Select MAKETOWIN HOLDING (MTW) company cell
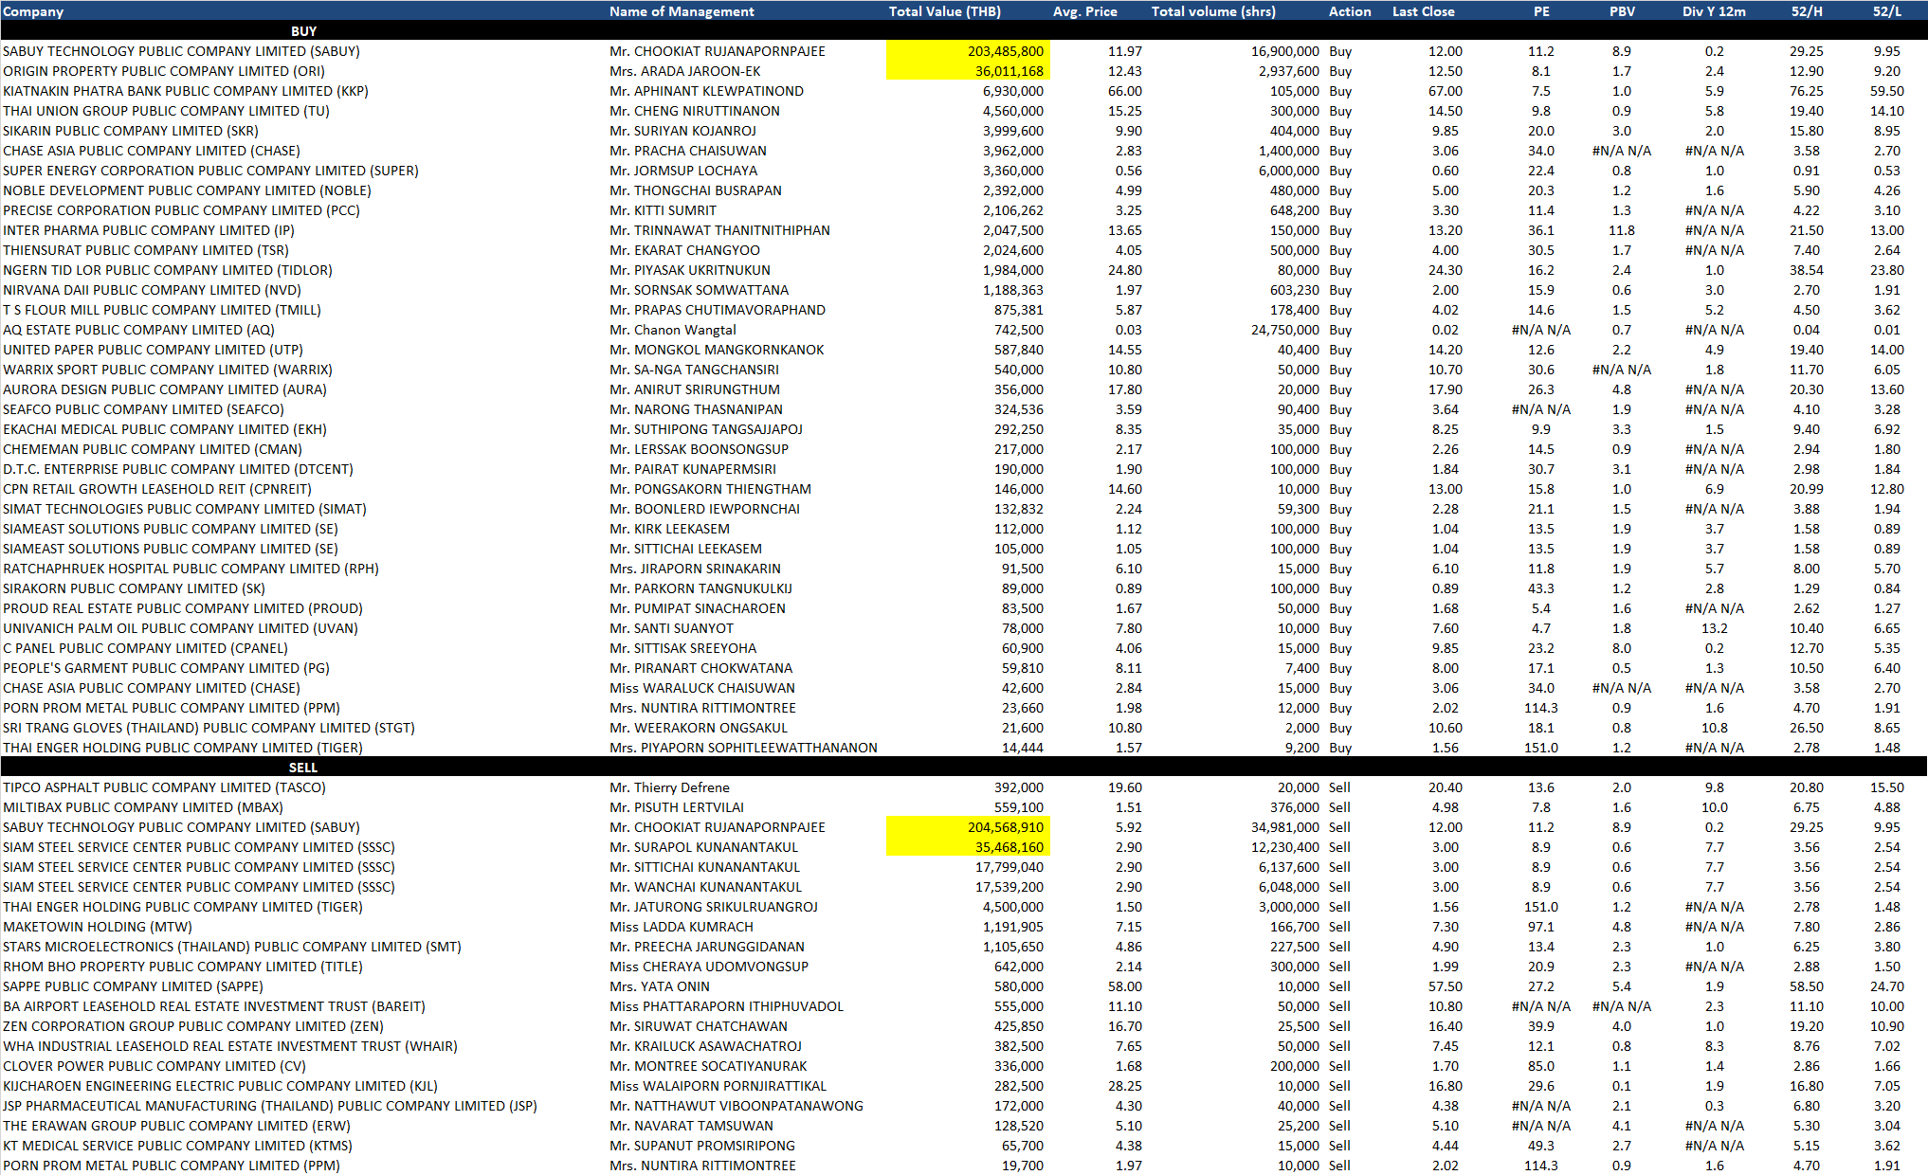 point(98,927)
